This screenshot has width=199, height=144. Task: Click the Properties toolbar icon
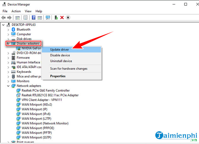tap(26, 17)
